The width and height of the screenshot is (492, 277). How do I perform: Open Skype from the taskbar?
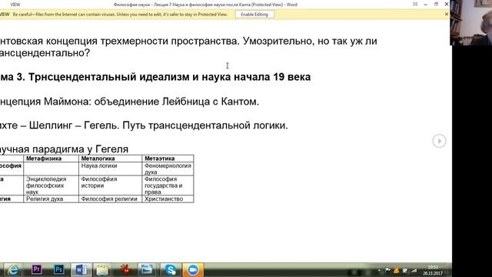[x=170, y=270]
